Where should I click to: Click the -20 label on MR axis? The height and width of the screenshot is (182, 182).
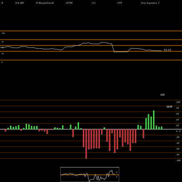(178, 137)
